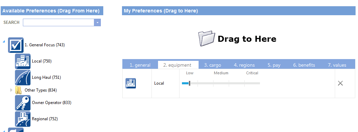
Task: Click the Local icon in My Preferences row
Action: click(131, 83)
